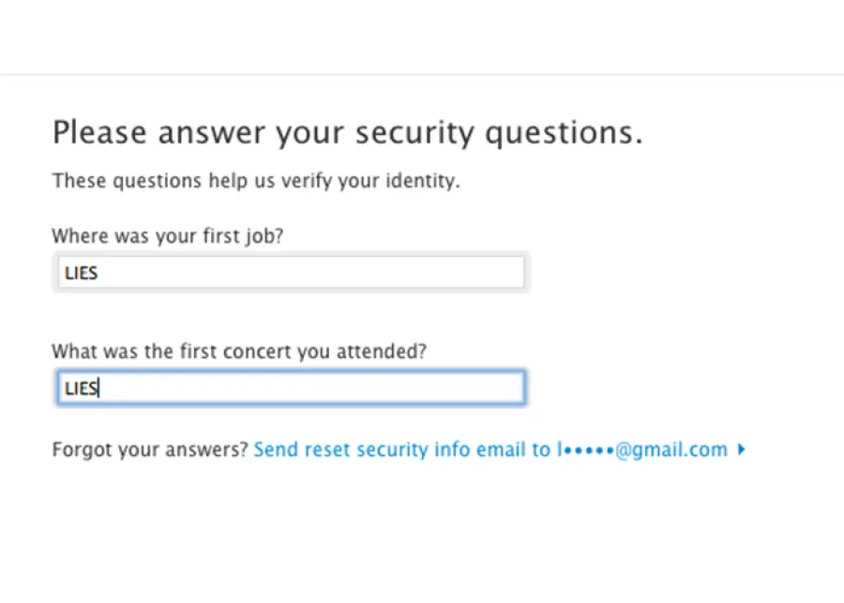844x603 pixels.
Task: Click the LIES answer for the concert question
Action: (81, 387)
